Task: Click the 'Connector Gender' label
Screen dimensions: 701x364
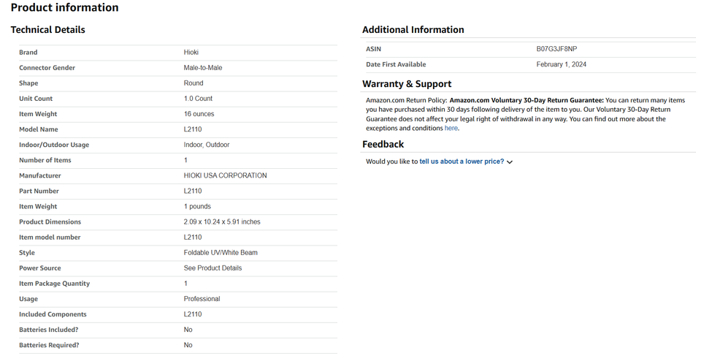Action: [47, 67]
